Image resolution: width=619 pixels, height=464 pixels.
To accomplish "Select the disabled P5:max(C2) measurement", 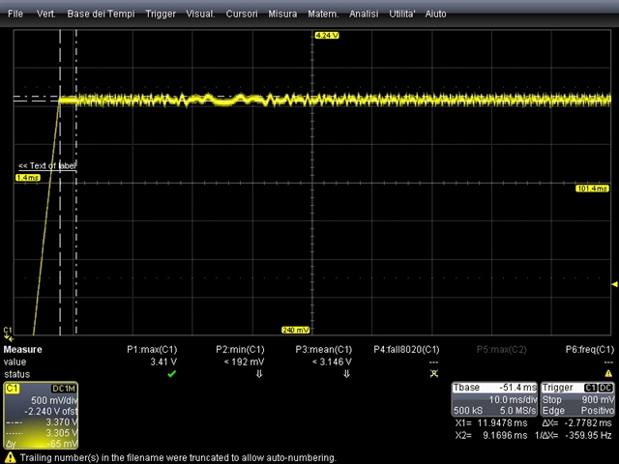I will [501, 350].
